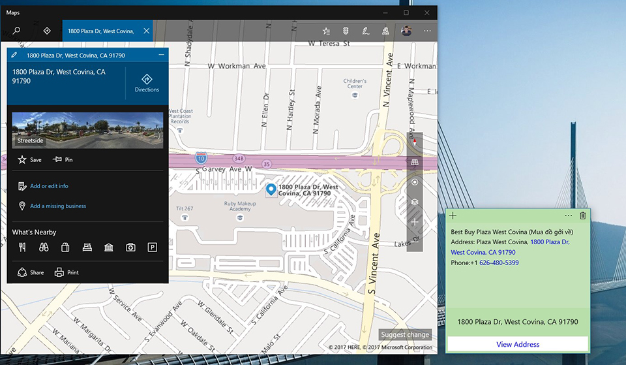Show my location target button
Image resolution: width=626 pixels, height=365 pixels.
click(415, 182)
